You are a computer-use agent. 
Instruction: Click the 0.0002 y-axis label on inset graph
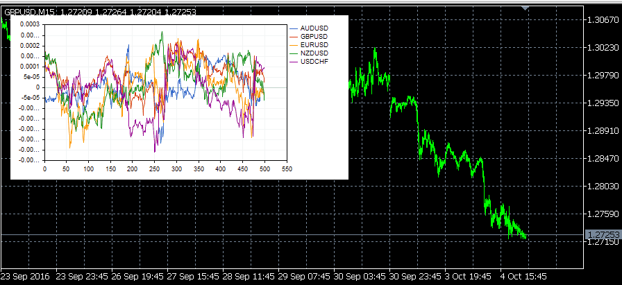[x=30, y=46]
